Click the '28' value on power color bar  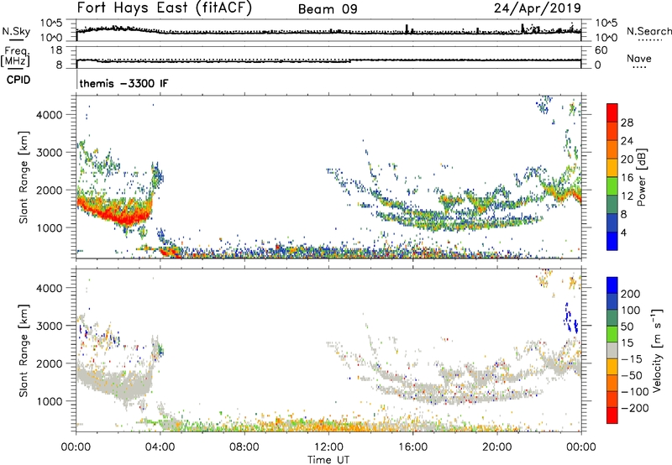click(627, 123)
